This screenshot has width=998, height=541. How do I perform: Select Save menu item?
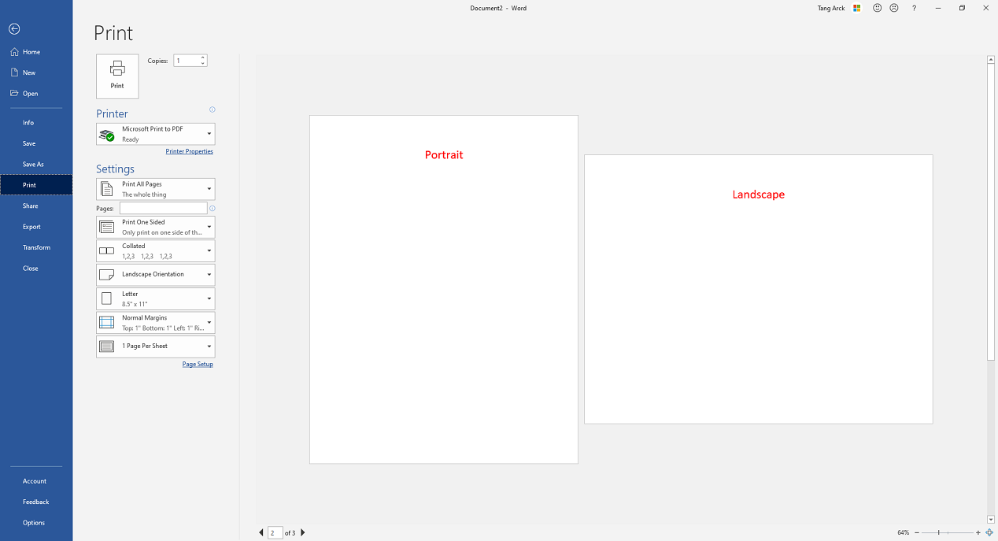coord(36,143)
